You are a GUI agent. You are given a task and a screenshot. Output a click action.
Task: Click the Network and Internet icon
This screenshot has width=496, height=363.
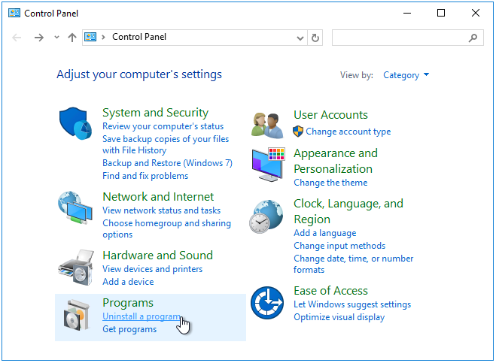pyautogui.click(x=77, y=209)
